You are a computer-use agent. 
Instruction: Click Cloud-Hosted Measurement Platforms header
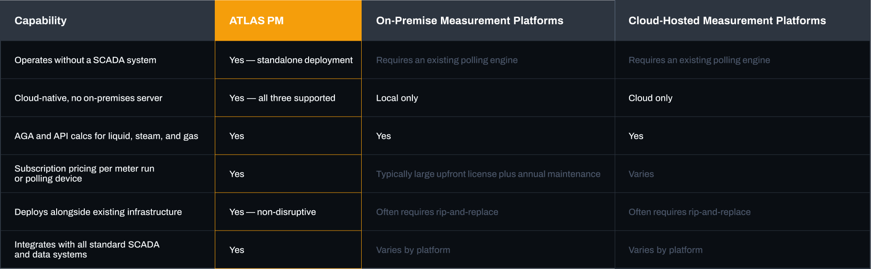727,21
